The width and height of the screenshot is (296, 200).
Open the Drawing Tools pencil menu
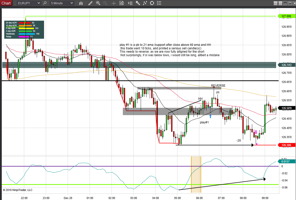90,3
